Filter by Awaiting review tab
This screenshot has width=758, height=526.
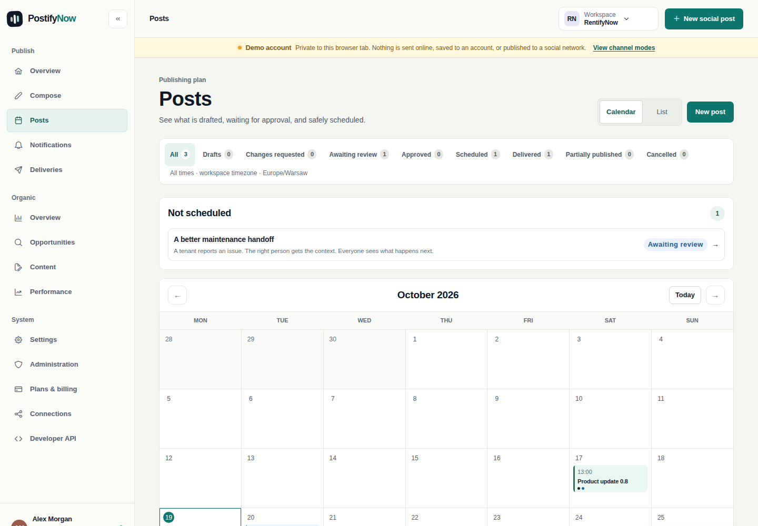(x=359, y=155)
